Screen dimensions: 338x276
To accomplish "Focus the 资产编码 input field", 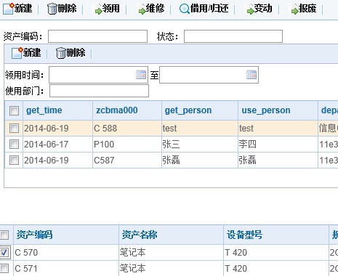I will point(97,36).
